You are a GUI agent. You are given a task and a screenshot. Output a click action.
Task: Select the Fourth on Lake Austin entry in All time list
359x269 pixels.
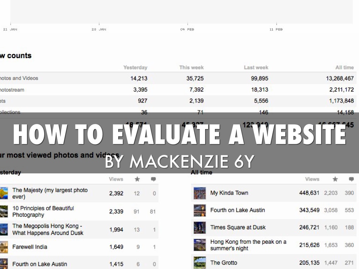[237, 210]
